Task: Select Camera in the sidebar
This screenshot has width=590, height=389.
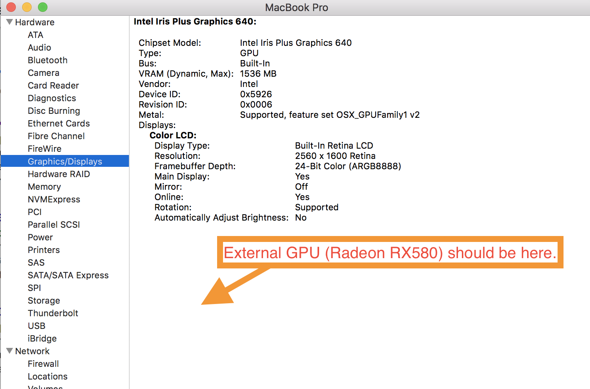Action: [x=43, y=73]
